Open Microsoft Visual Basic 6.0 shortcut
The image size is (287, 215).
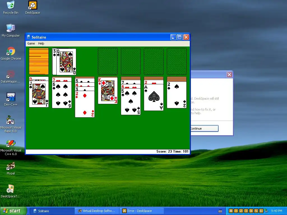coord(11,124)
